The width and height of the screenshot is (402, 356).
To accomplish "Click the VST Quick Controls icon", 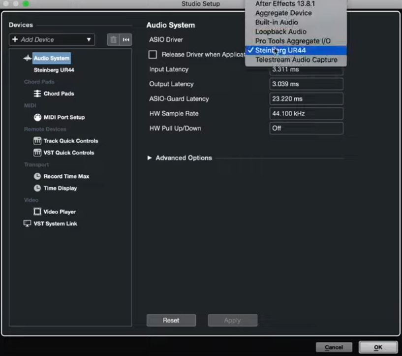I will pos(37,153).
